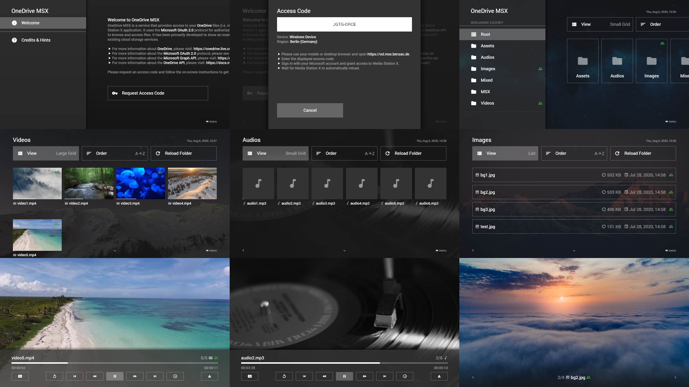689x387 pixels.
Task: Rewind audio2.mp3 in the audio player
Action: (x=324, y=376)
